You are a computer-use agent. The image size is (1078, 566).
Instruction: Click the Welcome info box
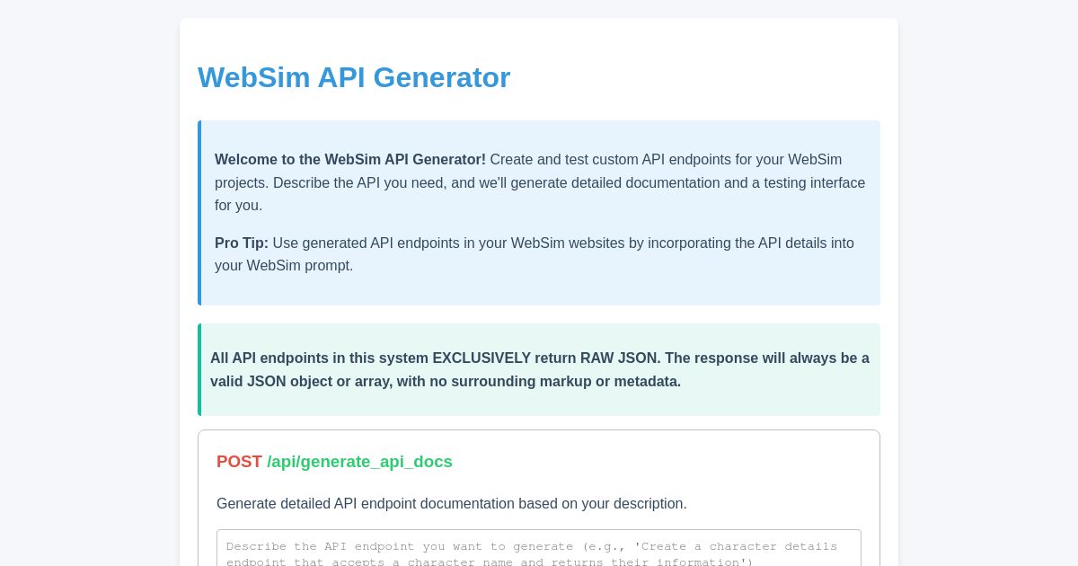[x=539, y=213]
